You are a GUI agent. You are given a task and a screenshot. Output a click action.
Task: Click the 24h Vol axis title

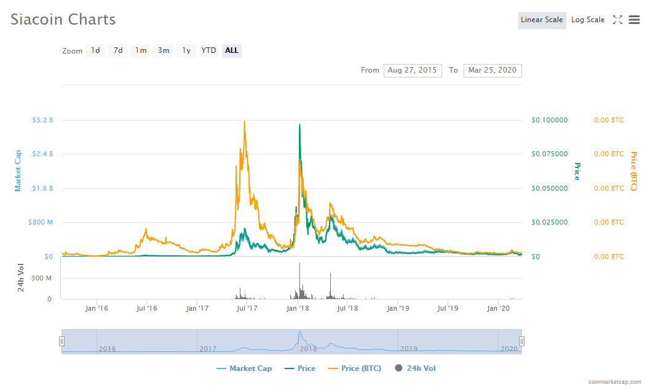coord(20,277)
